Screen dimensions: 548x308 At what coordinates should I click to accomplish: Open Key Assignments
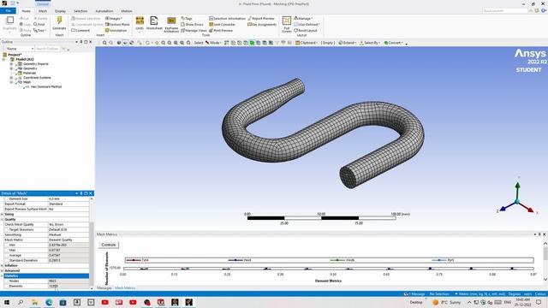262,25
